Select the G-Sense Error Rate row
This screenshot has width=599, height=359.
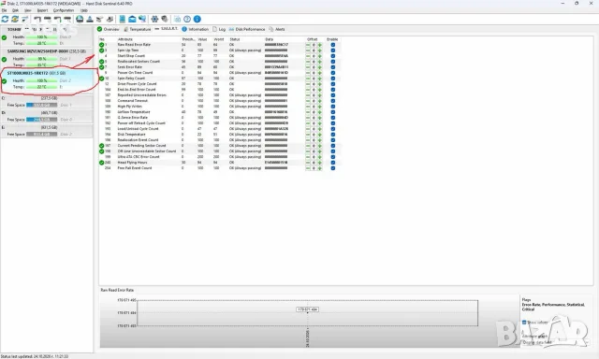(x=220, y=118)
